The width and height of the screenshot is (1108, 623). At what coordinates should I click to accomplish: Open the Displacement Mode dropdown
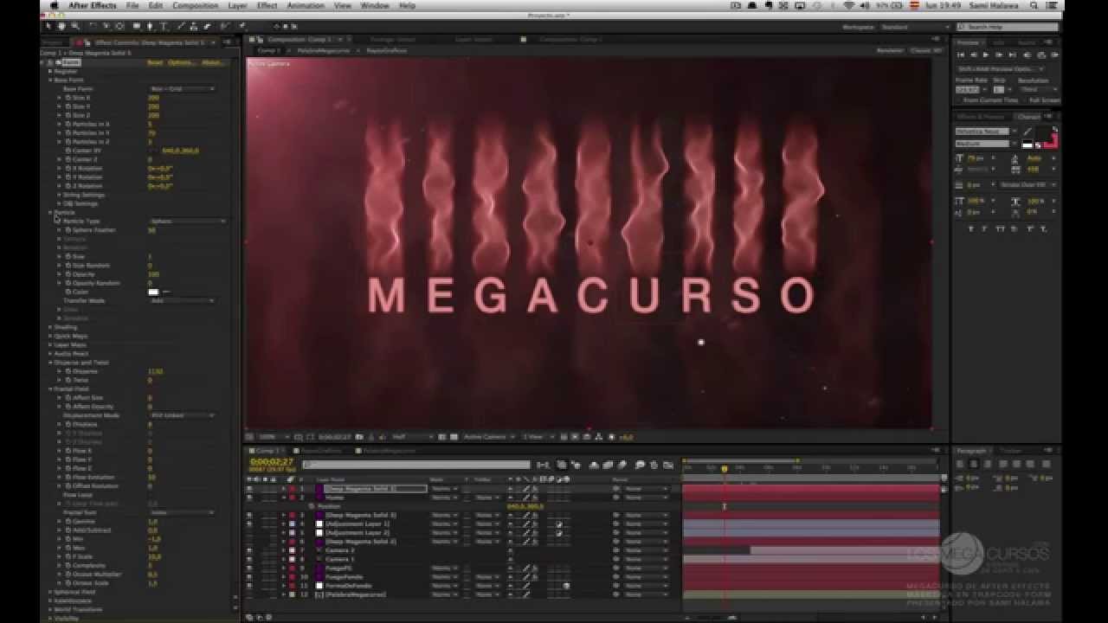tap(182, 415)
